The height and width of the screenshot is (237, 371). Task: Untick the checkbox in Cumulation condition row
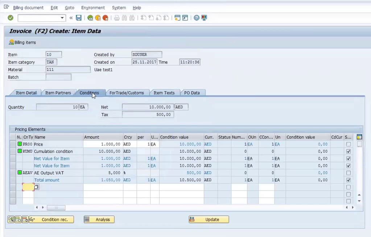348,151
